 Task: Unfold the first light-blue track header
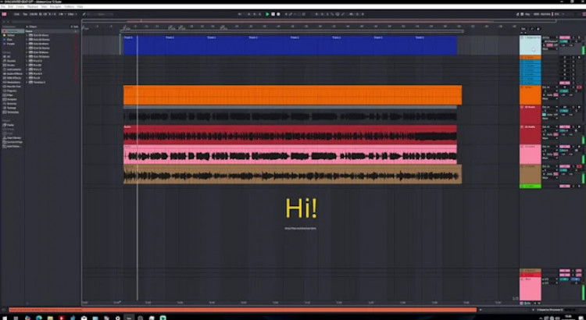(523, 37)
